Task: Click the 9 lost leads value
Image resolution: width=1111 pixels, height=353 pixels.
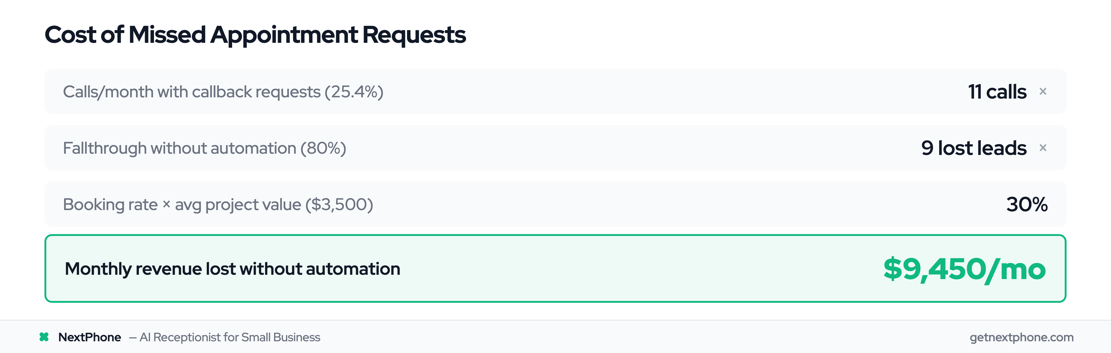Action: click(973, 148)
